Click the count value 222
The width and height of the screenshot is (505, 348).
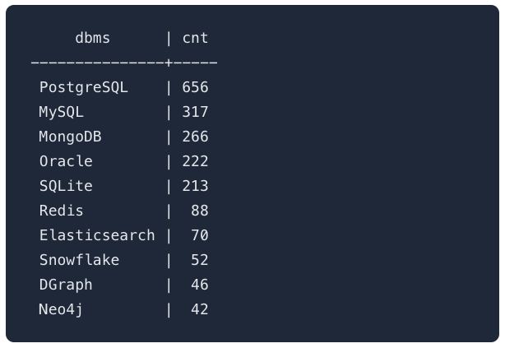click(195, 161)
